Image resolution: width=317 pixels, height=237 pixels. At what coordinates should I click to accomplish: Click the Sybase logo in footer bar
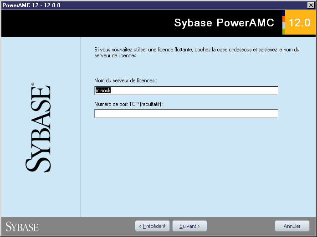[x=22, y=226]
